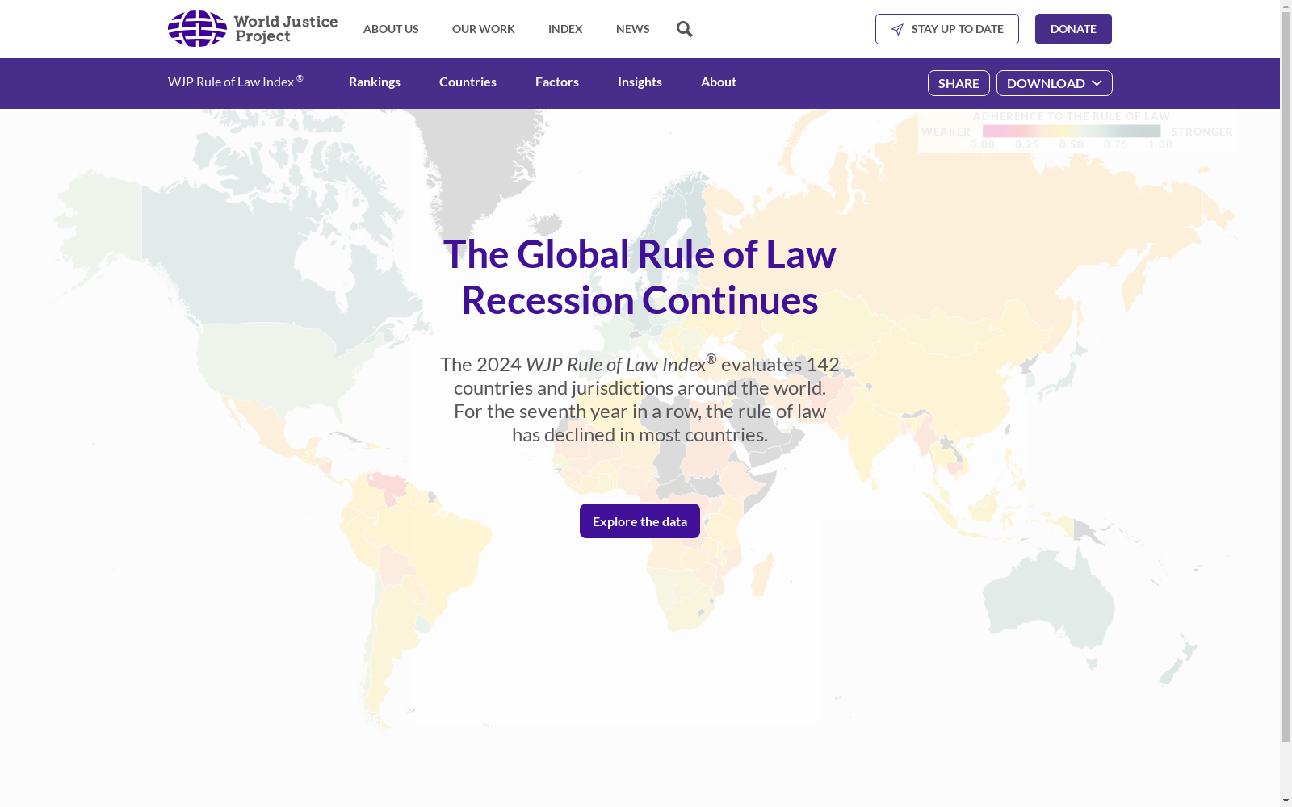Open the About tab in purple bar
1292x807 pixels.
coord(719,82)
